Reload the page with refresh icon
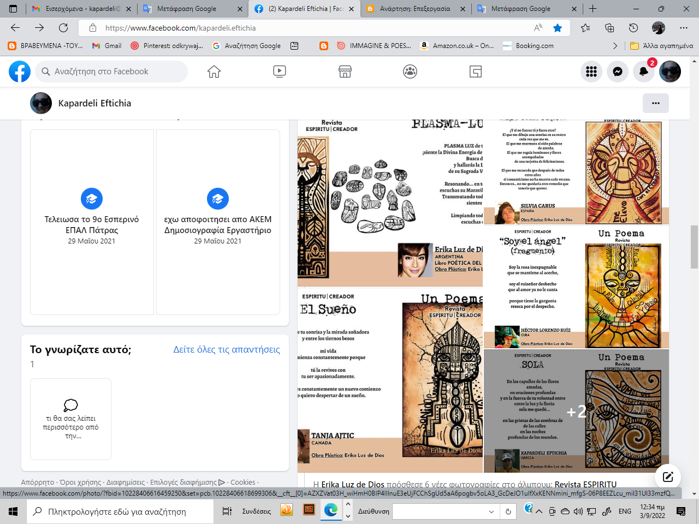The height and width of the screenshot is (524, 699). 63,28
